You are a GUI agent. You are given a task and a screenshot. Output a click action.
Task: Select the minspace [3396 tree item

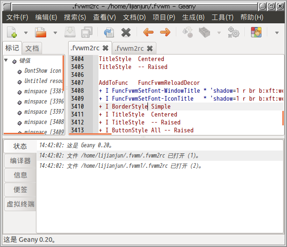pos(44,102)
